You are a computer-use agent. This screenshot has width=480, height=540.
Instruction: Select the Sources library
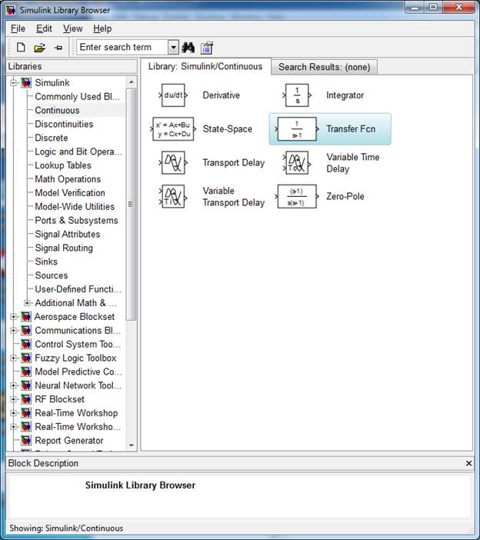(52, 275)
